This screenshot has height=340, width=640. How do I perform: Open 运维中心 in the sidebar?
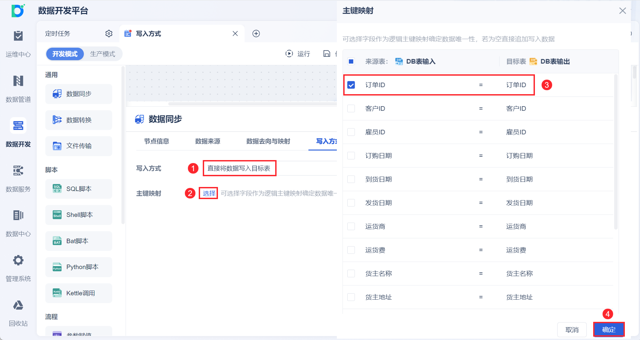pos(18,44)
